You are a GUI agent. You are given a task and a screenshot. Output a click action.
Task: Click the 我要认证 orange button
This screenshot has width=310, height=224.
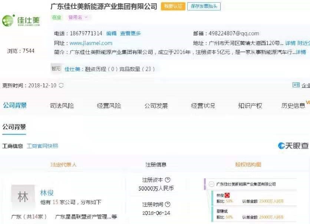(x=173, y=6)
